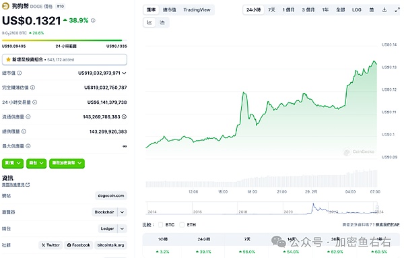Click the price chart peak near 18:00
Viewport: 404px width, 258px height.
tap(244, 92)
